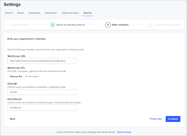Focus the Well-Known URL input field
Image resolution: width=187 pixels, height=136 pixels.
pyautogui.click(x=42, y=61)
